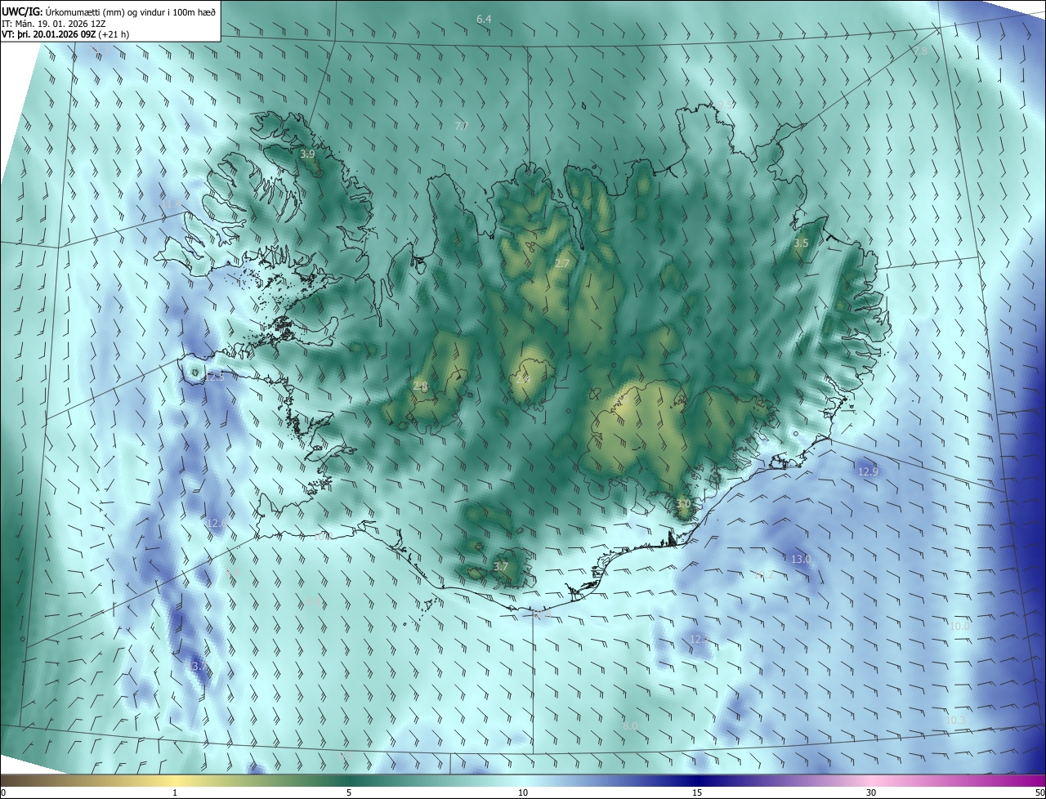Click the 3.9 value on the Westfjords
This screenshot has height=799, width=1046.
pyautogui.click(x=307, y=154)
